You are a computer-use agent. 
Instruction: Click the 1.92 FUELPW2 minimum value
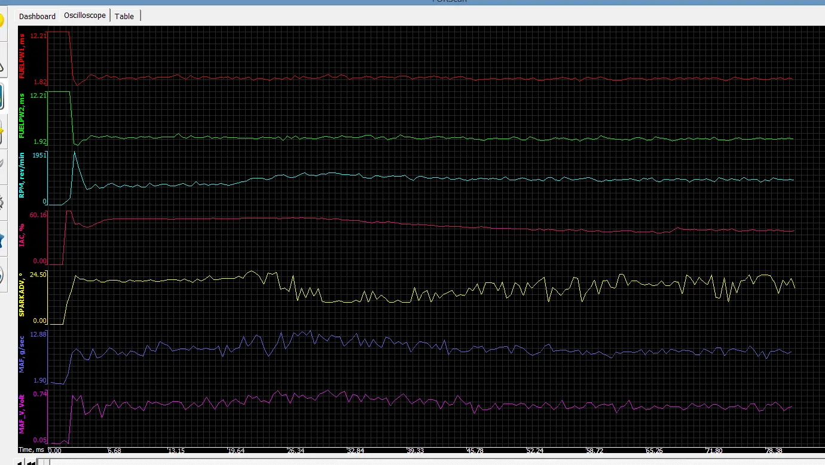click(40, 141)
